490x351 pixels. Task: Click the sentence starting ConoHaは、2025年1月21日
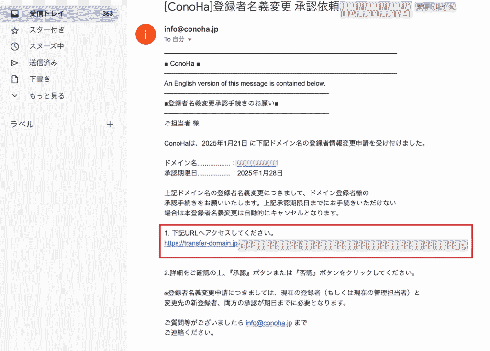pyautogui.click(x=295, y=143)
